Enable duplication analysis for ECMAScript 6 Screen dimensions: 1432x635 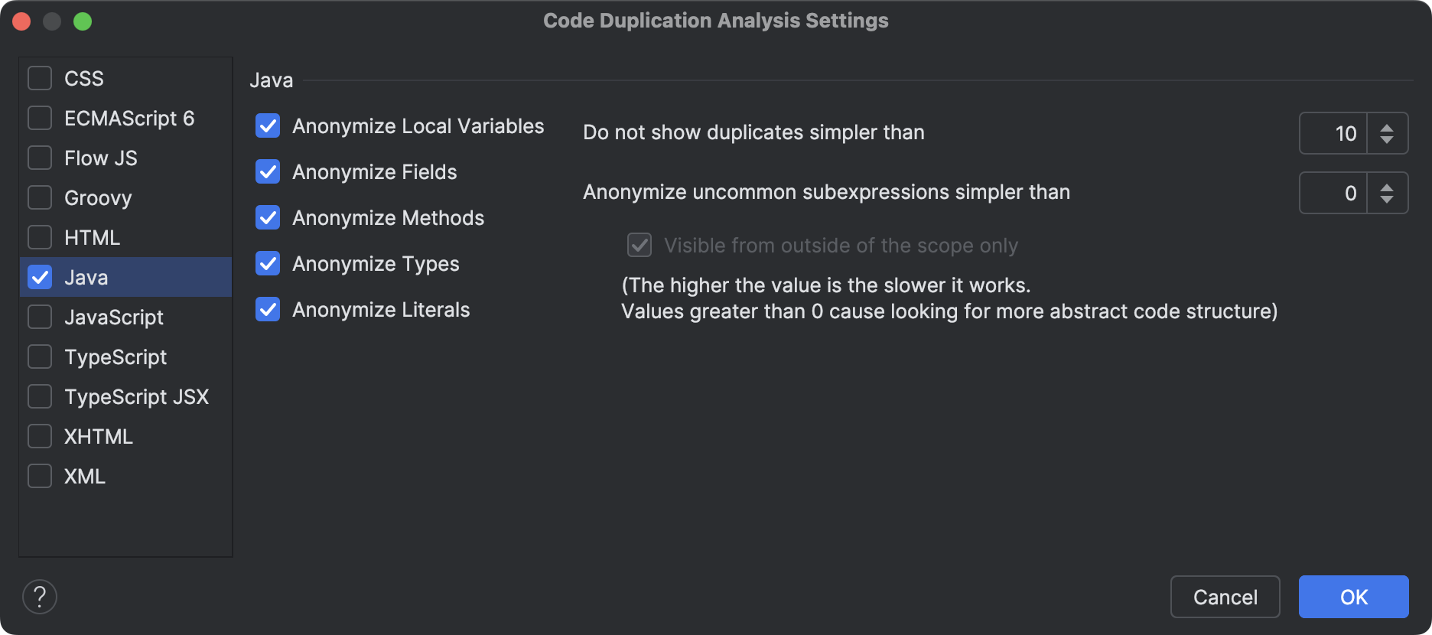coord(39,118)
